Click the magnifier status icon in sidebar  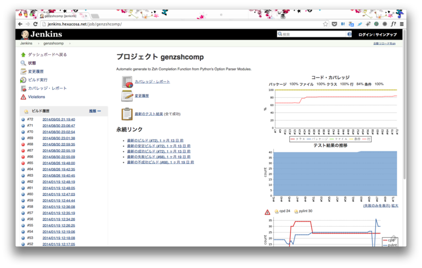[23, 63]
